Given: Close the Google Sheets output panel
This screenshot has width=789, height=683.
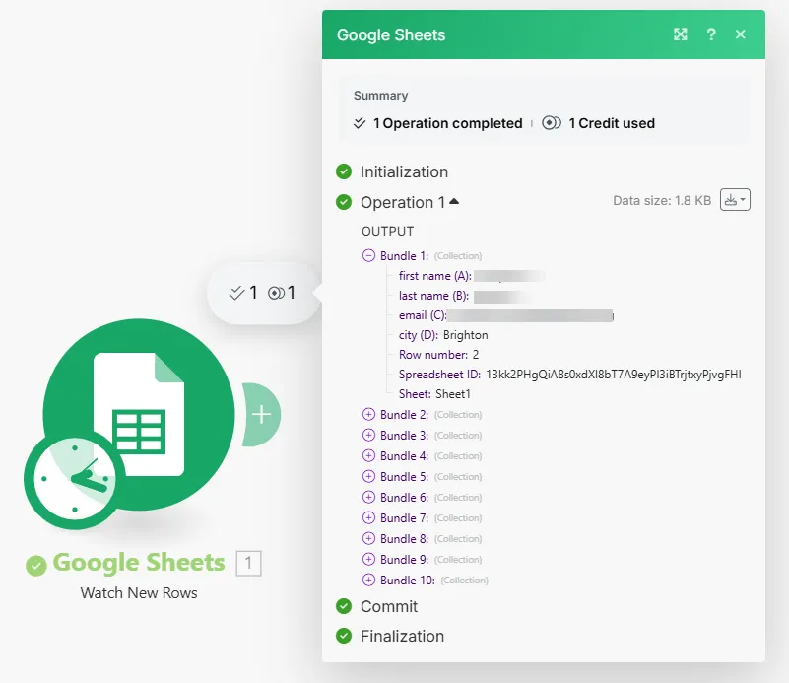Looking at the screenshot, I should 740,34.
